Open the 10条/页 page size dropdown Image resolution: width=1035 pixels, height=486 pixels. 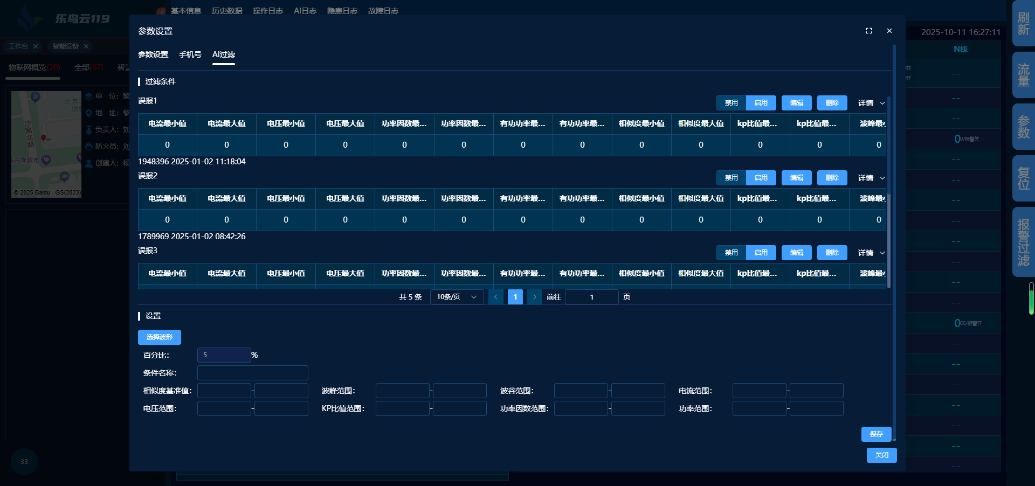pyautogui.click(x=457, y=297)
